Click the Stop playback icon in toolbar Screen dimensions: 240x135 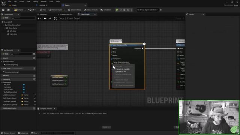click(124, 10)
